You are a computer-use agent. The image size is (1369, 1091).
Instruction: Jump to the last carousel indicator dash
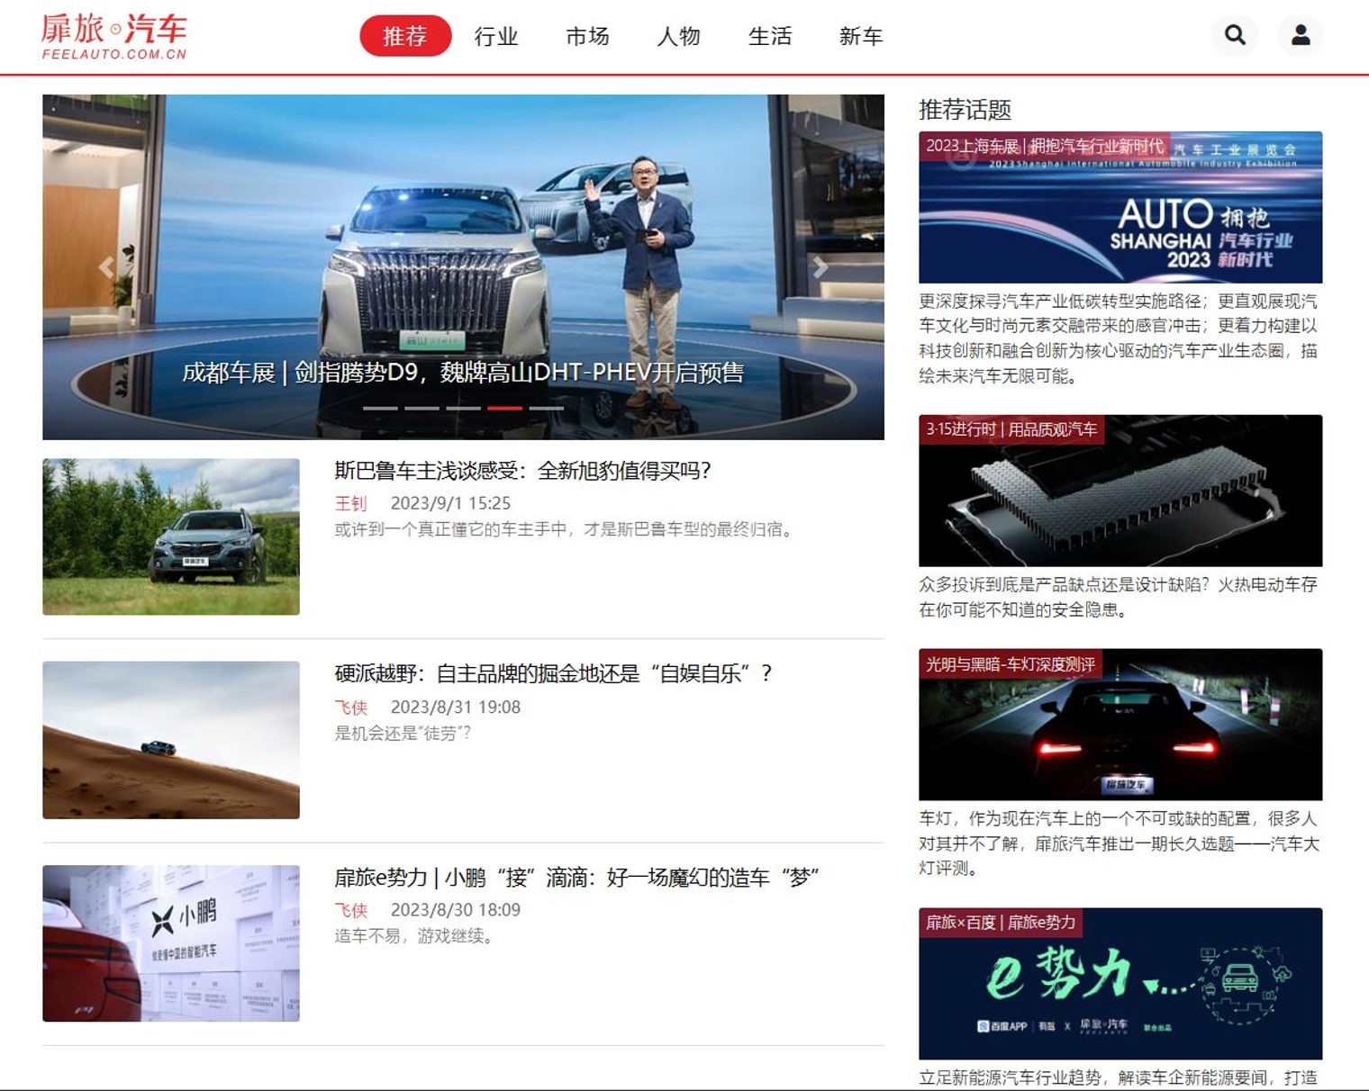coord(546,409)
